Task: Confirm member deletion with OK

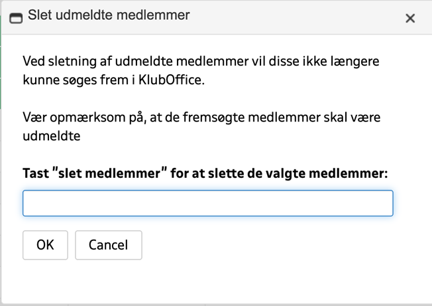Action: coord(45,245)
